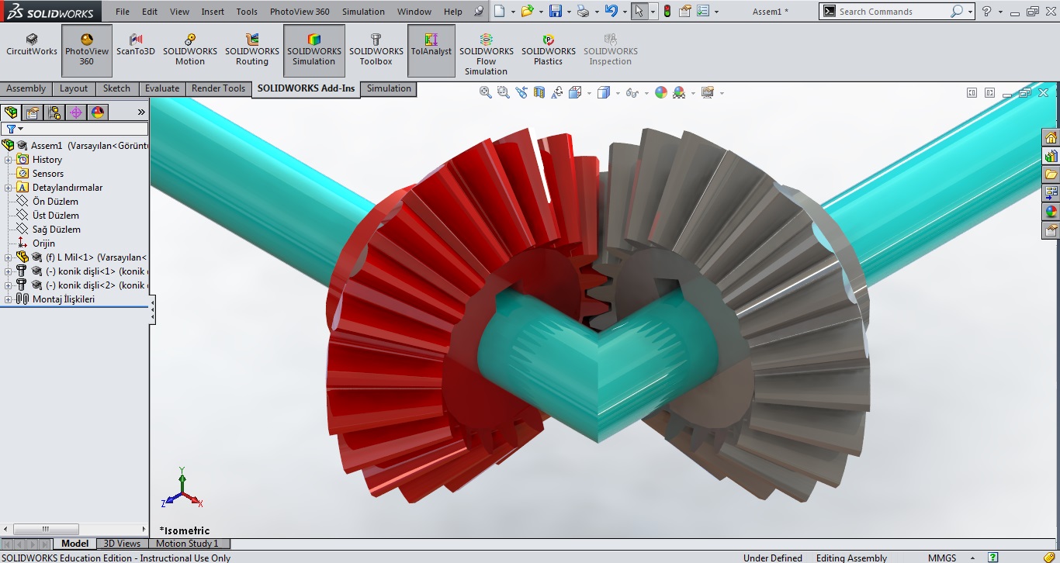Open the DisplayManager tab
Screen dimensions: 1060x563
[98, 112]
